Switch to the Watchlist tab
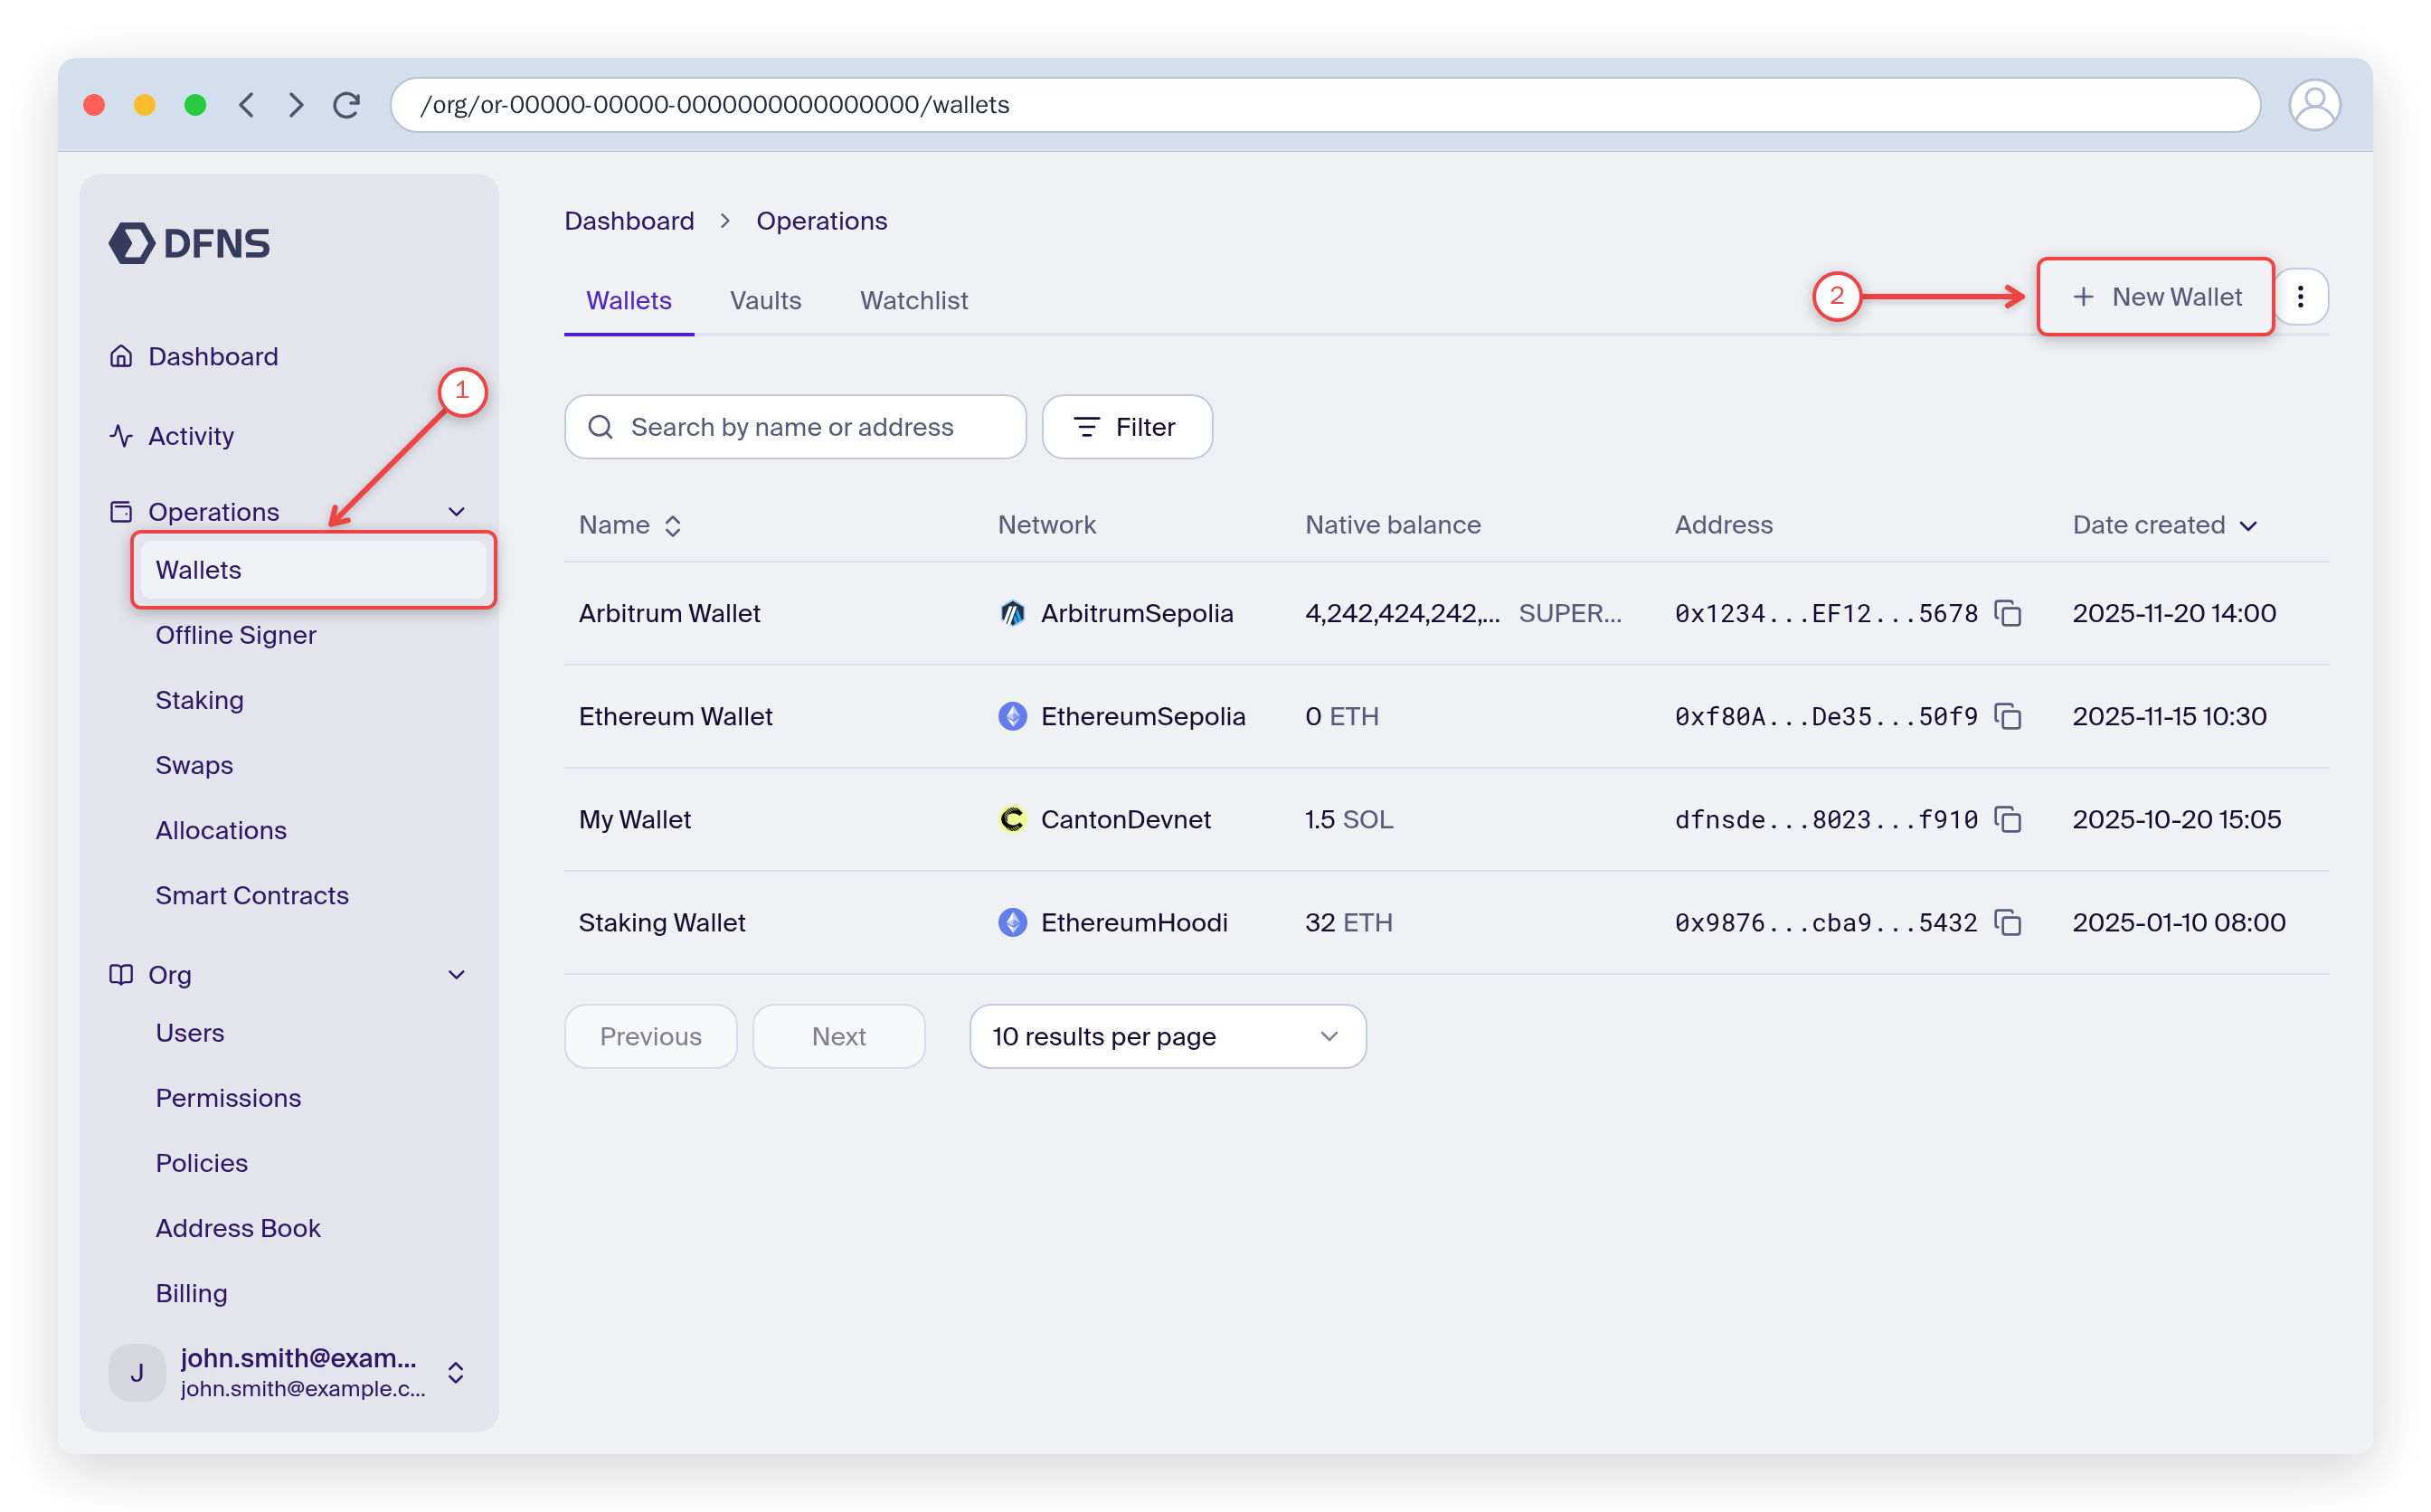Viewport: 2431px width, 1512px height. 913,300
